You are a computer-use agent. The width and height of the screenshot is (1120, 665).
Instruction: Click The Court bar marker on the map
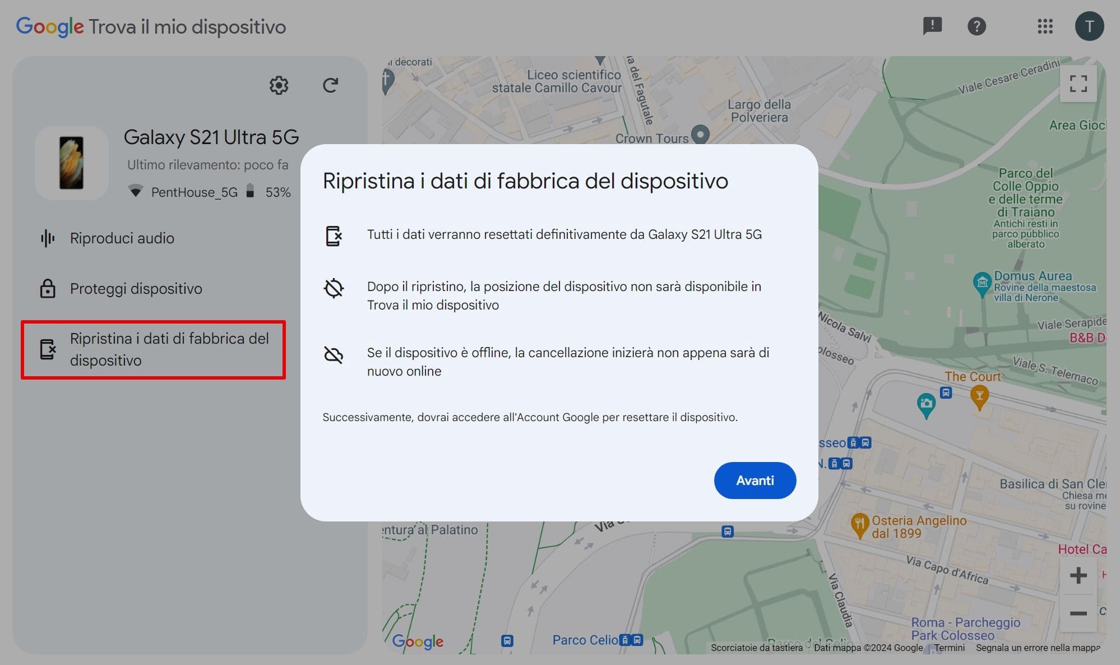979,397
